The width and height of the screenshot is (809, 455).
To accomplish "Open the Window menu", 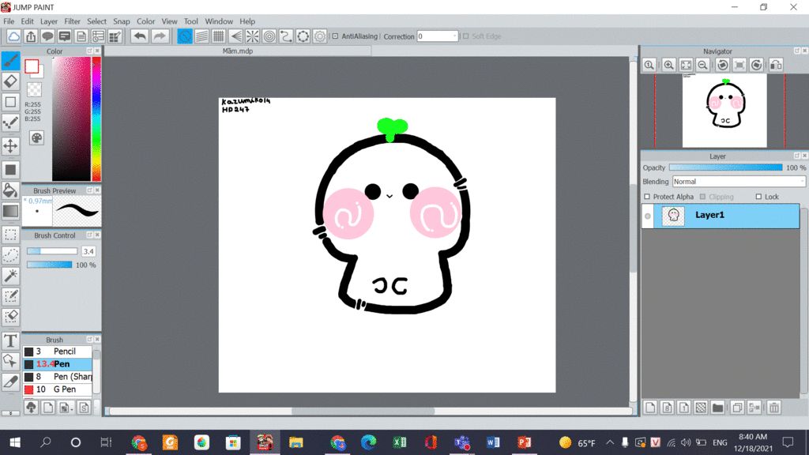I will 219,21.
